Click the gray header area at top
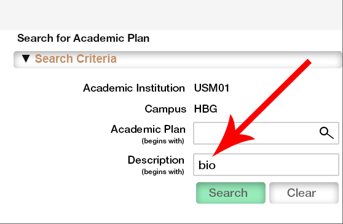 coord(171,15)
